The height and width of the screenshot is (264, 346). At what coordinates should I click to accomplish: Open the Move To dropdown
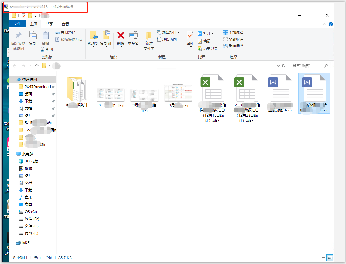click(93, 39)
